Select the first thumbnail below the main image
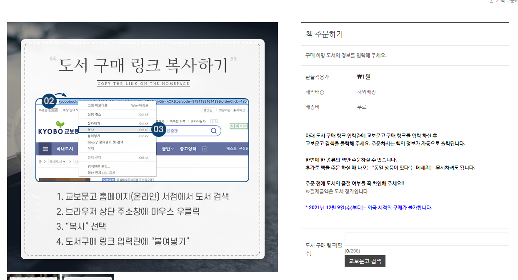The image size is (518, 280). (33, 277)
